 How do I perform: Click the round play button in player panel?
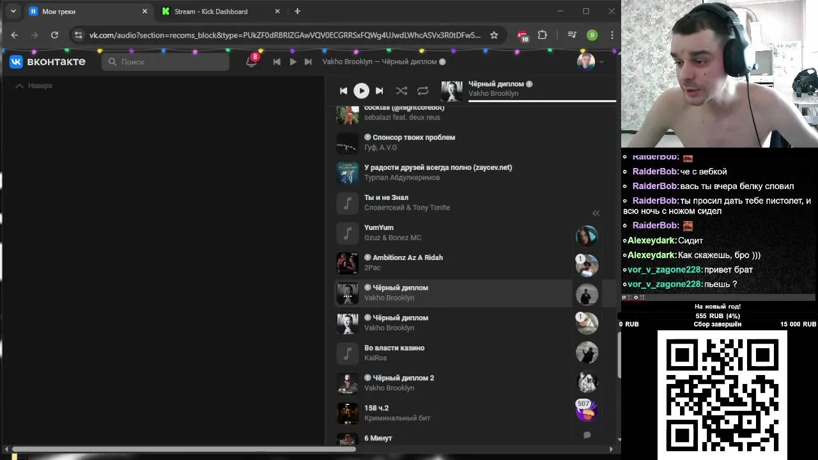pyautogui.click(x=361, y=91)
